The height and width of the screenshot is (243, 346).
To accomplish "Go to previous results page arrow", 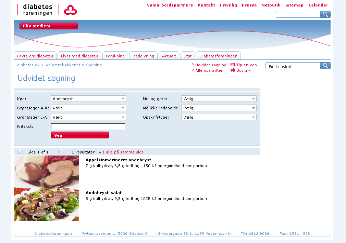I will point(20,151).
